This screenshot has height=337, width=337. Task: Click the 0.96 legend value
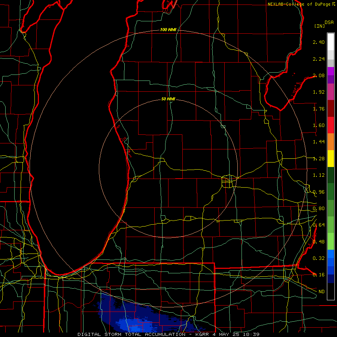[x=319, y=192]
